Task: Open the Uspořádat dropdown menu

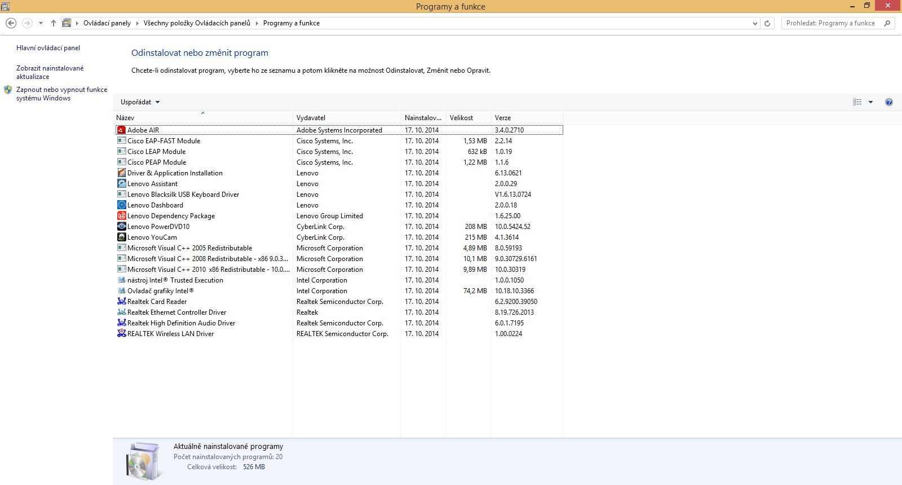Action: click(140, 102)
